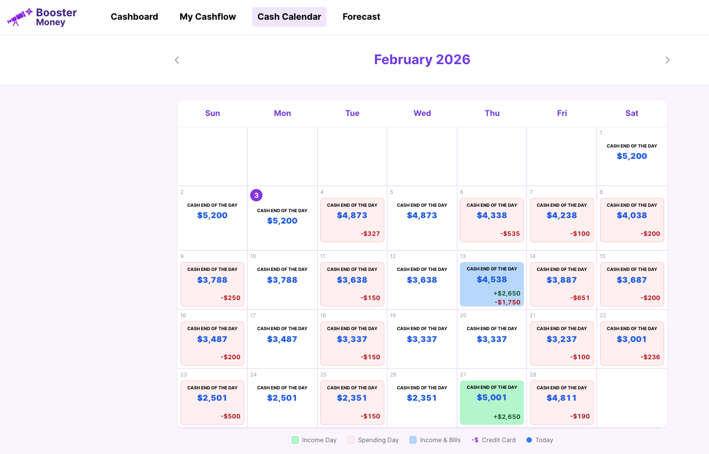Click the Booster Money telescope logo icon
Viewport: 709px width, 454px height.
17,16
